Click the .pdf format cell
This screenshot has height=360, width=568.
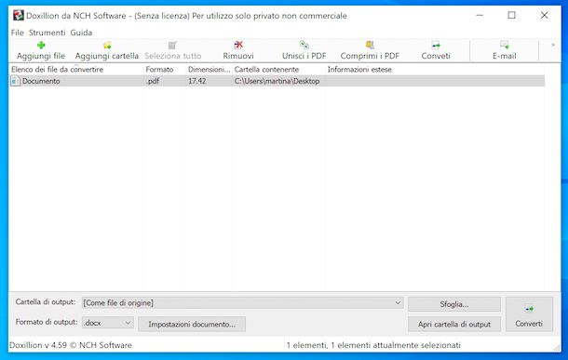[153, 81]
